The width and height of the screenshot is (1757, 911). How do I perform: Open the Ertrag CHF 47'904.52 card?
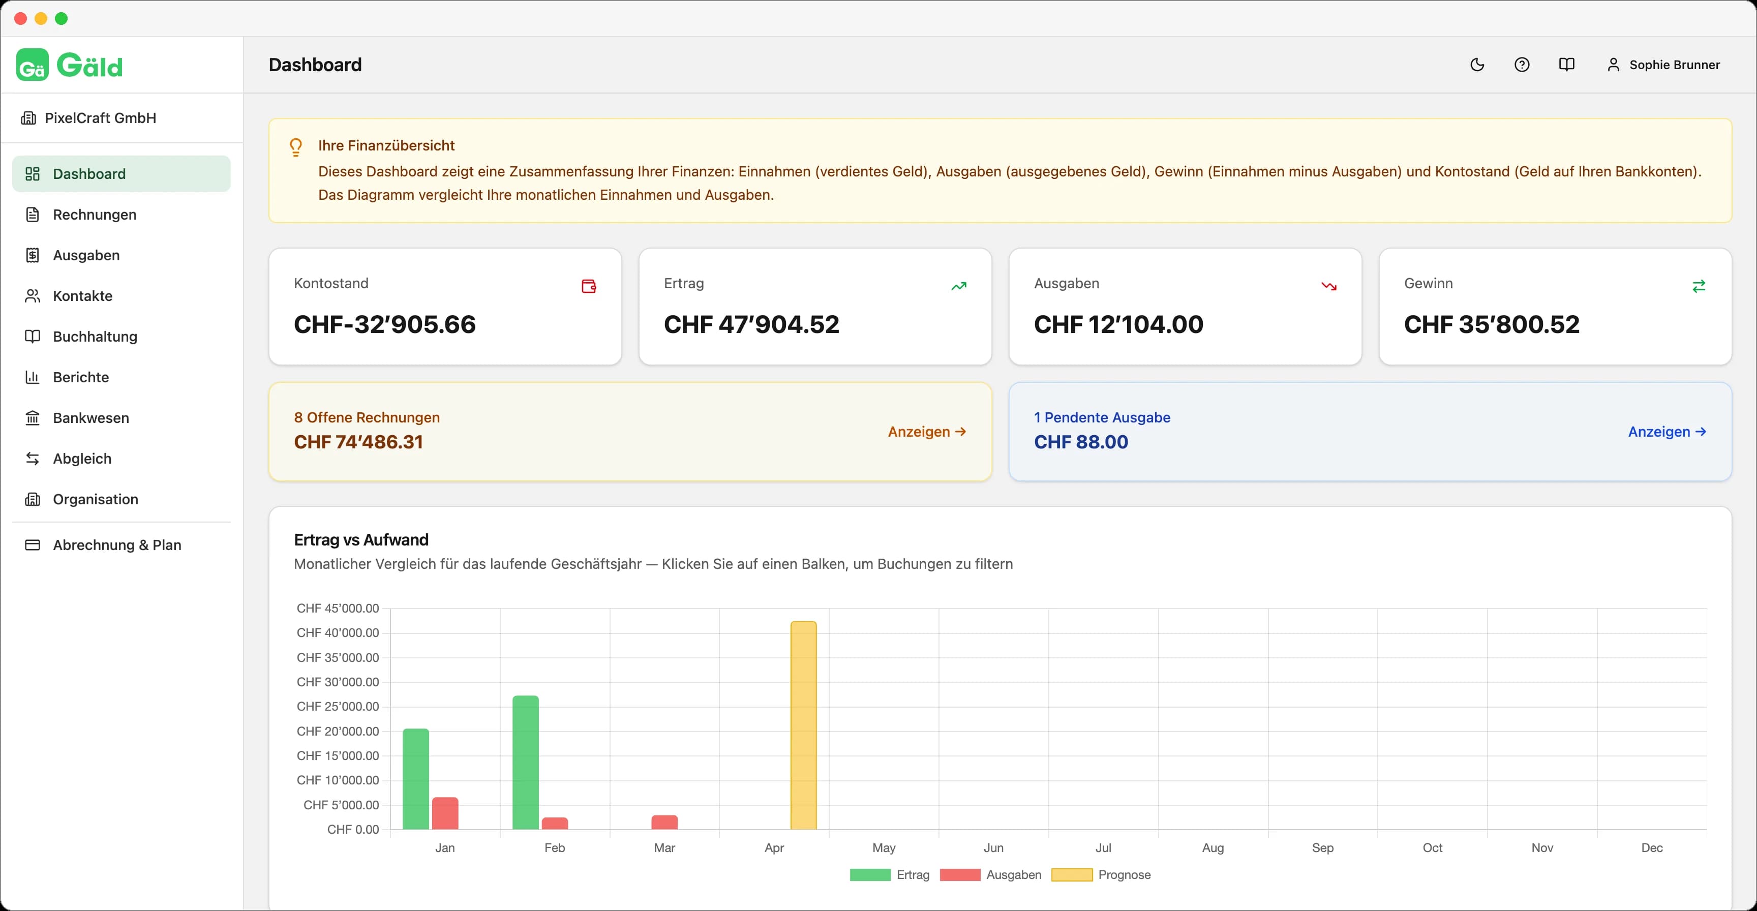[x=815, y=307]
